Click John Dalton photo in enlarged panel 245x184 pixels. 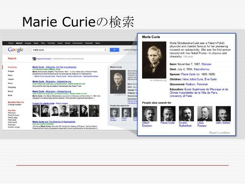point(223,114)
